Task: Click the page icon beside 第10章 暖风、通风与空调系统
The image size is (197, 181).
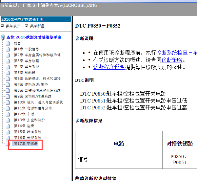Action: click(8, 102)
